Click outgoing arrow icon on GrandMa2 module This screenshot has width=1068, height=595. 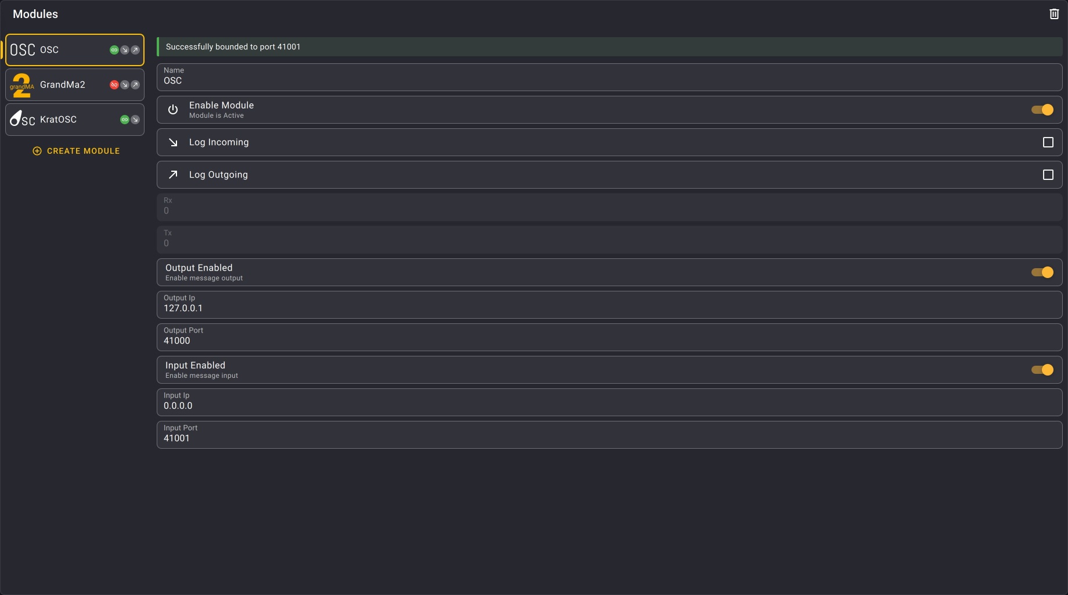click(135, 85)
